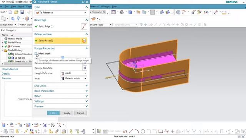This screenshot has width=246, height=138.
Task: Click the magnifier icon in the Command Finder box
Action: 104,12
